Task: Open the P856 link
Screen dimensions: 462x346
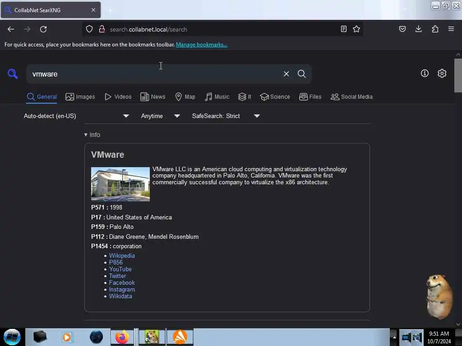Action: (x=116, y=263)
